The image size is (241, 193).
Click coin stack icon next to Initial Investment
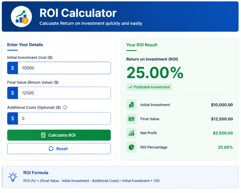pyautogui.click(x=131, y=105)
